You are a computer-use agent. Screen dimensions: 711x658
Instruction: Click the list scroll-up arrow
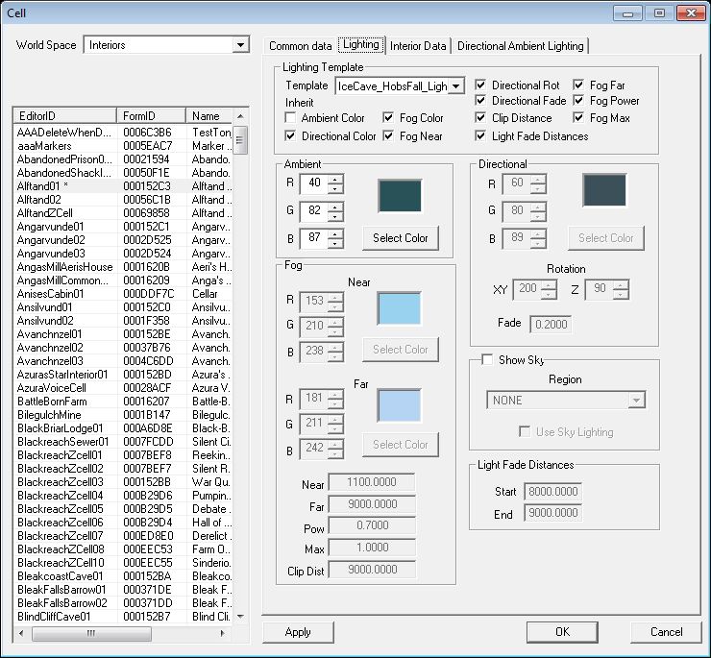point(240,116)
